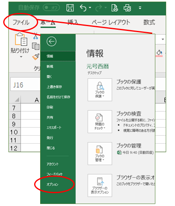Select 新規 in the backstage menu

click(x=58, y=66)
